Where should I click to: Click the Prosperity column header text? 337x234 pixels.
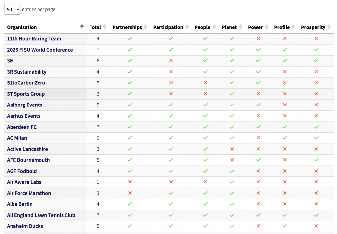[x=313, y=27]
